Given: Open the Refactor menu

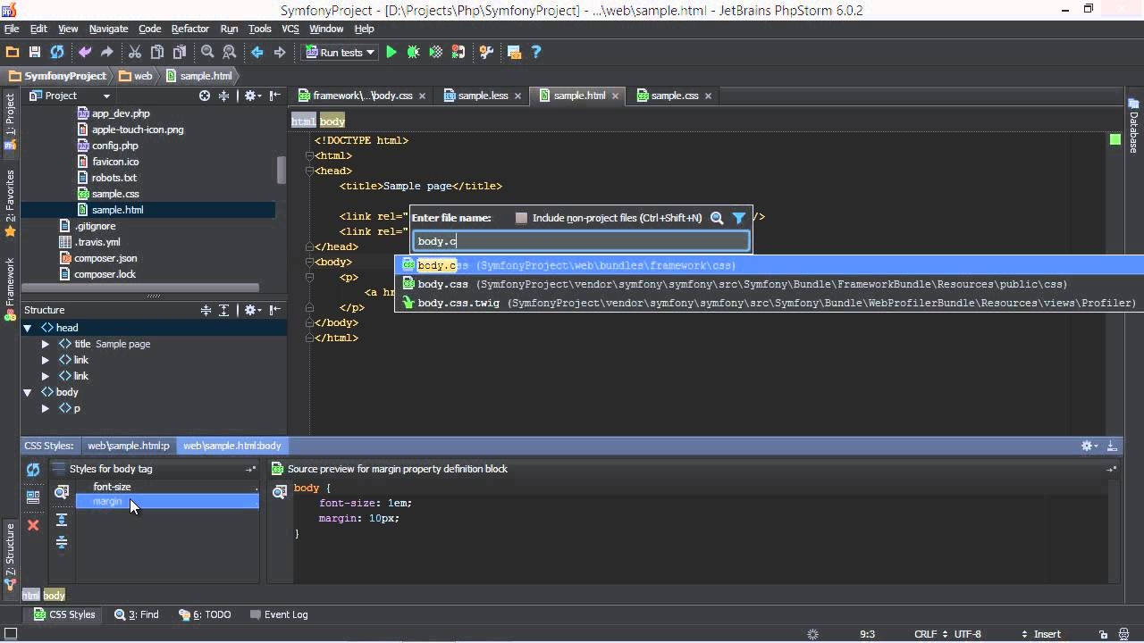Looking at the screenshot, I should coord(189,29).
